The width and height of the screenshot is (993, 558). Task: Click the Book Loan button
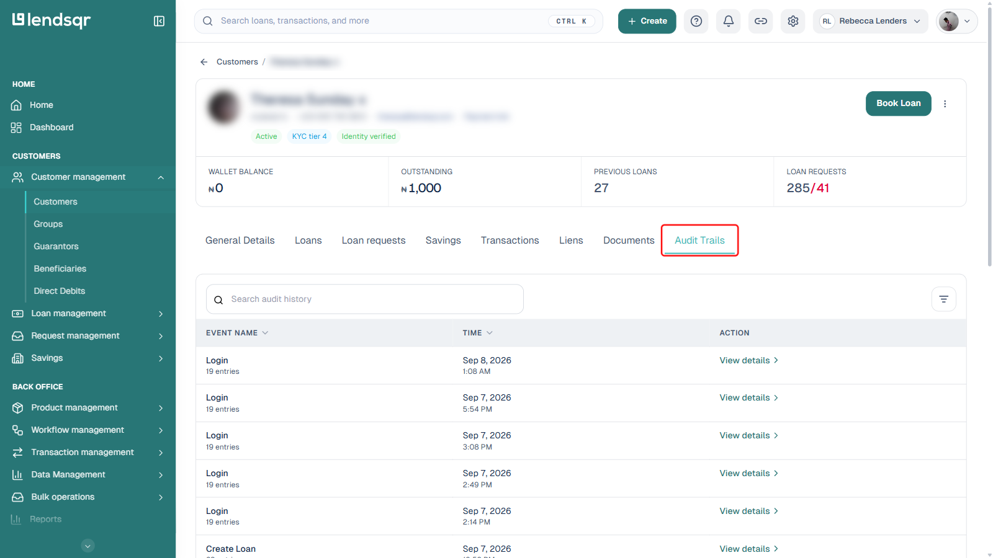899,104
